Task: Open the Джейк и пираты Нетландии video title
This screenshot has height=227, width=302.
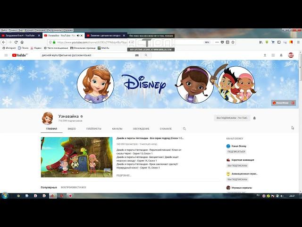Action: tap(150, 138)
